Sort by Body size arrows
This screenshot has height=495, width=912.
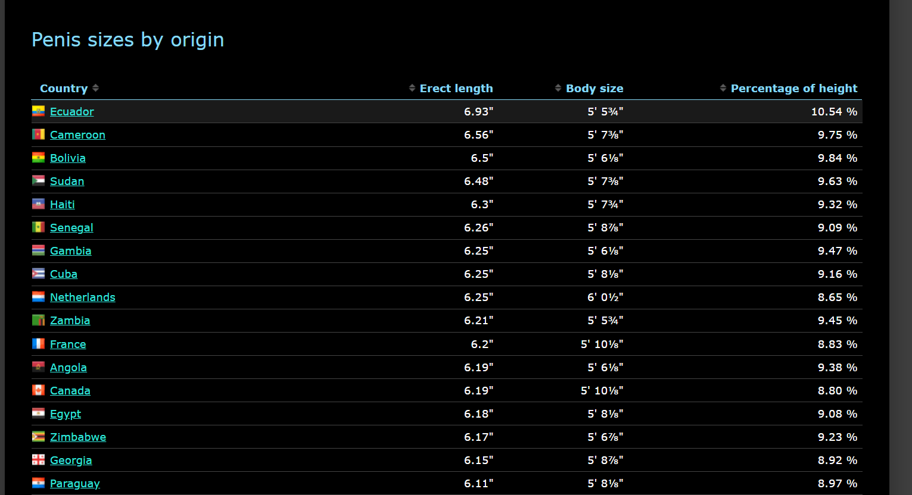pyautogui.click(x=558, y=88)
